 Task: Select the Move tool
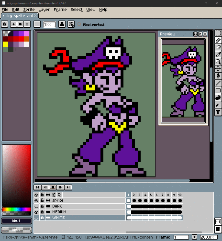pyautogui.click(x=218, y=69)
